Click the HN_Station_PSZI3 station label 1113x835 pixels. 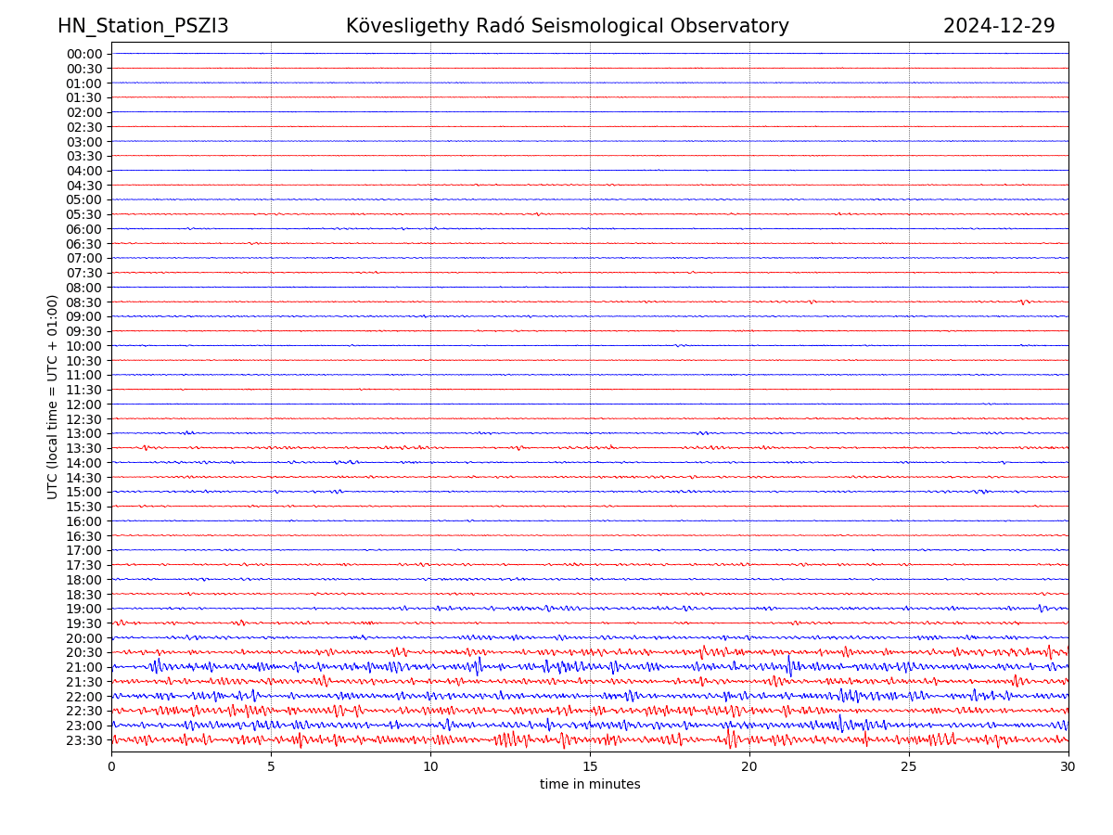click(x=143, y=26)
